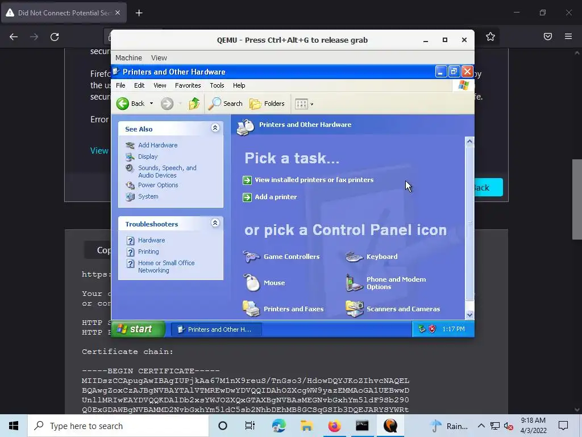Open Command Prompt from taskbar
The width and height of the screenshot is (582, 437).
click(362, 426)
